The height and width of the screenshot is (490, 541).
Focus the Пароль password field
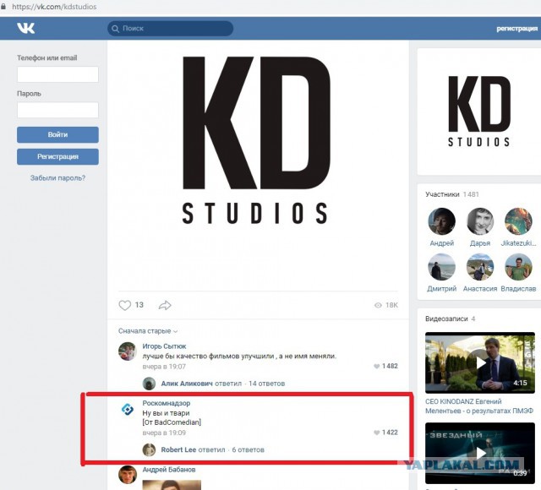click(x=57, y=110)
